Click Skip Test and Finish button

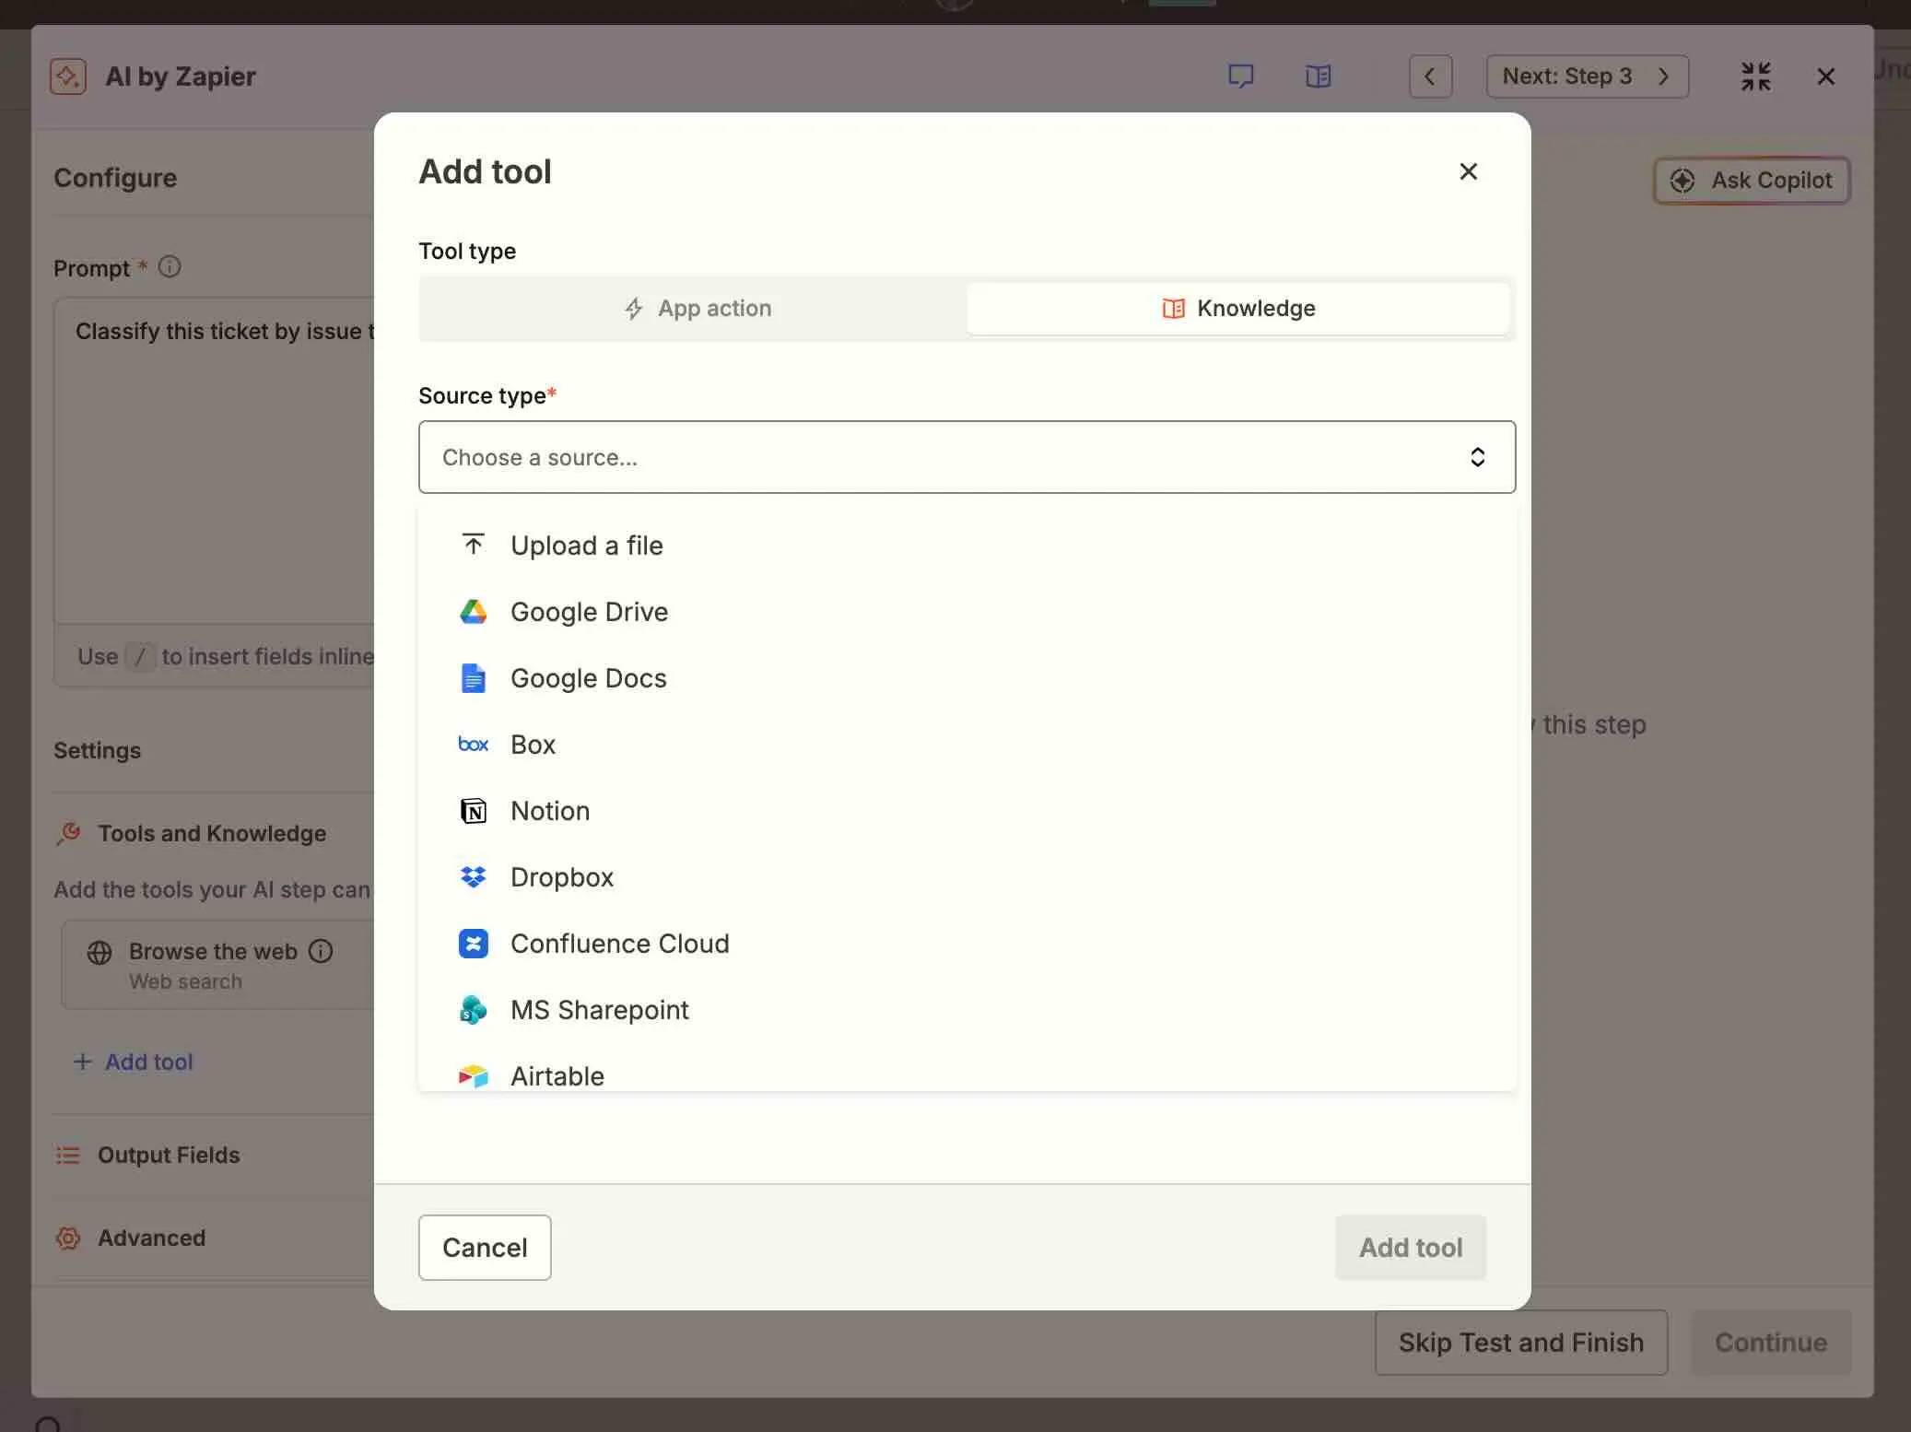(1520, 1343)
